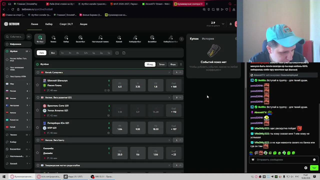Collapse the Футбол sidebar section
Screen dimensions: 320x180
pos(29,51)
